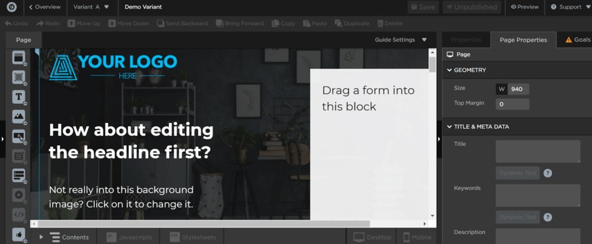
Task: Click Bring Forward in the toolbar
Action: [x=239, y=24]
